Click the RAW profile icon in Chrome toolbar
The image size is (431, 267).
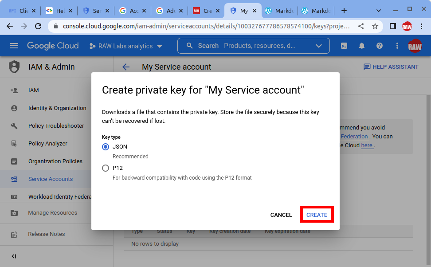(407, 27)
